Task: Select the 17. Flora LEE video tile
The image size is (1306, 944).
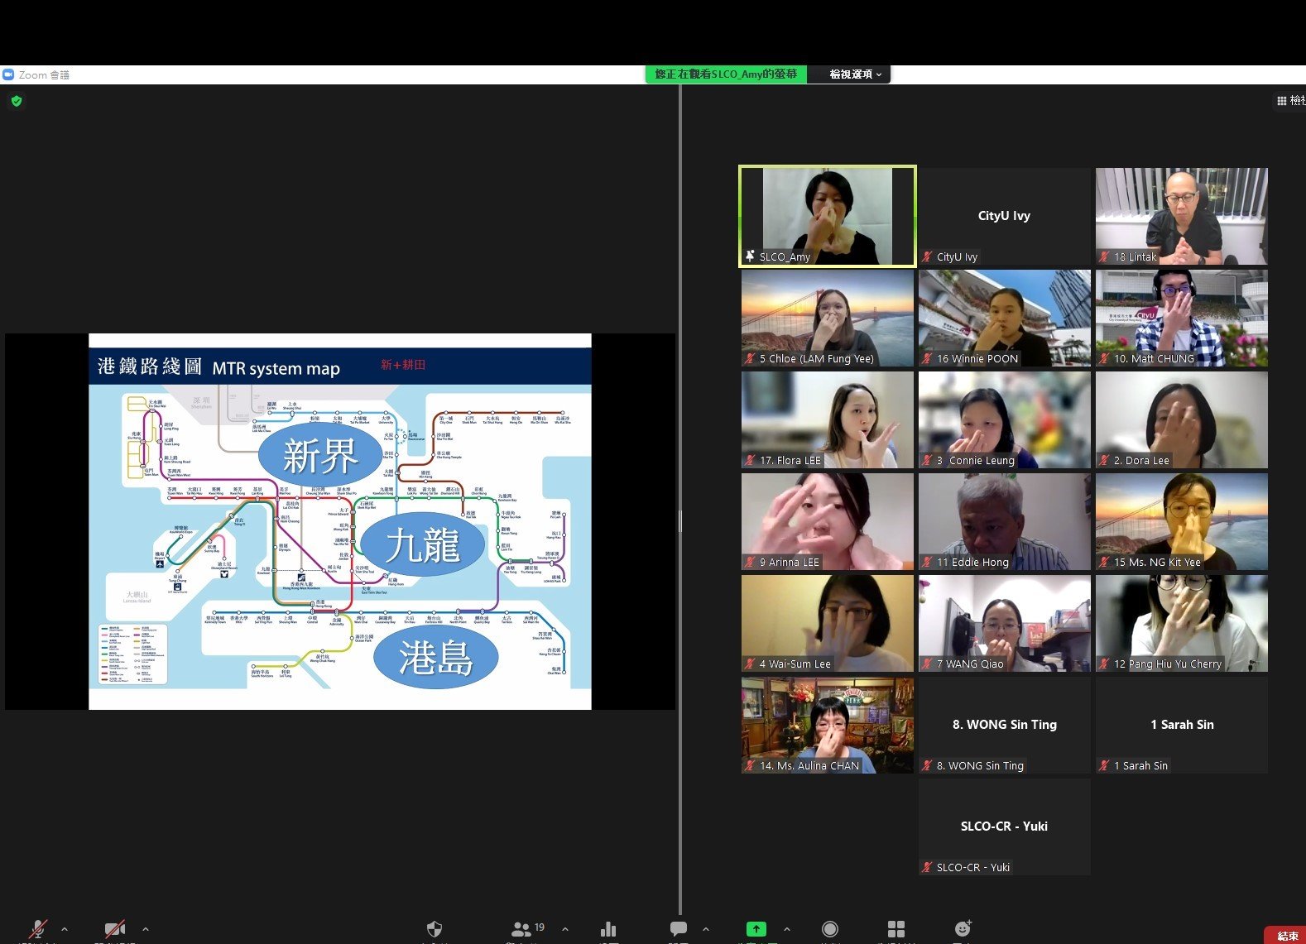Action: pyautogui.click(x=828, y=420)
